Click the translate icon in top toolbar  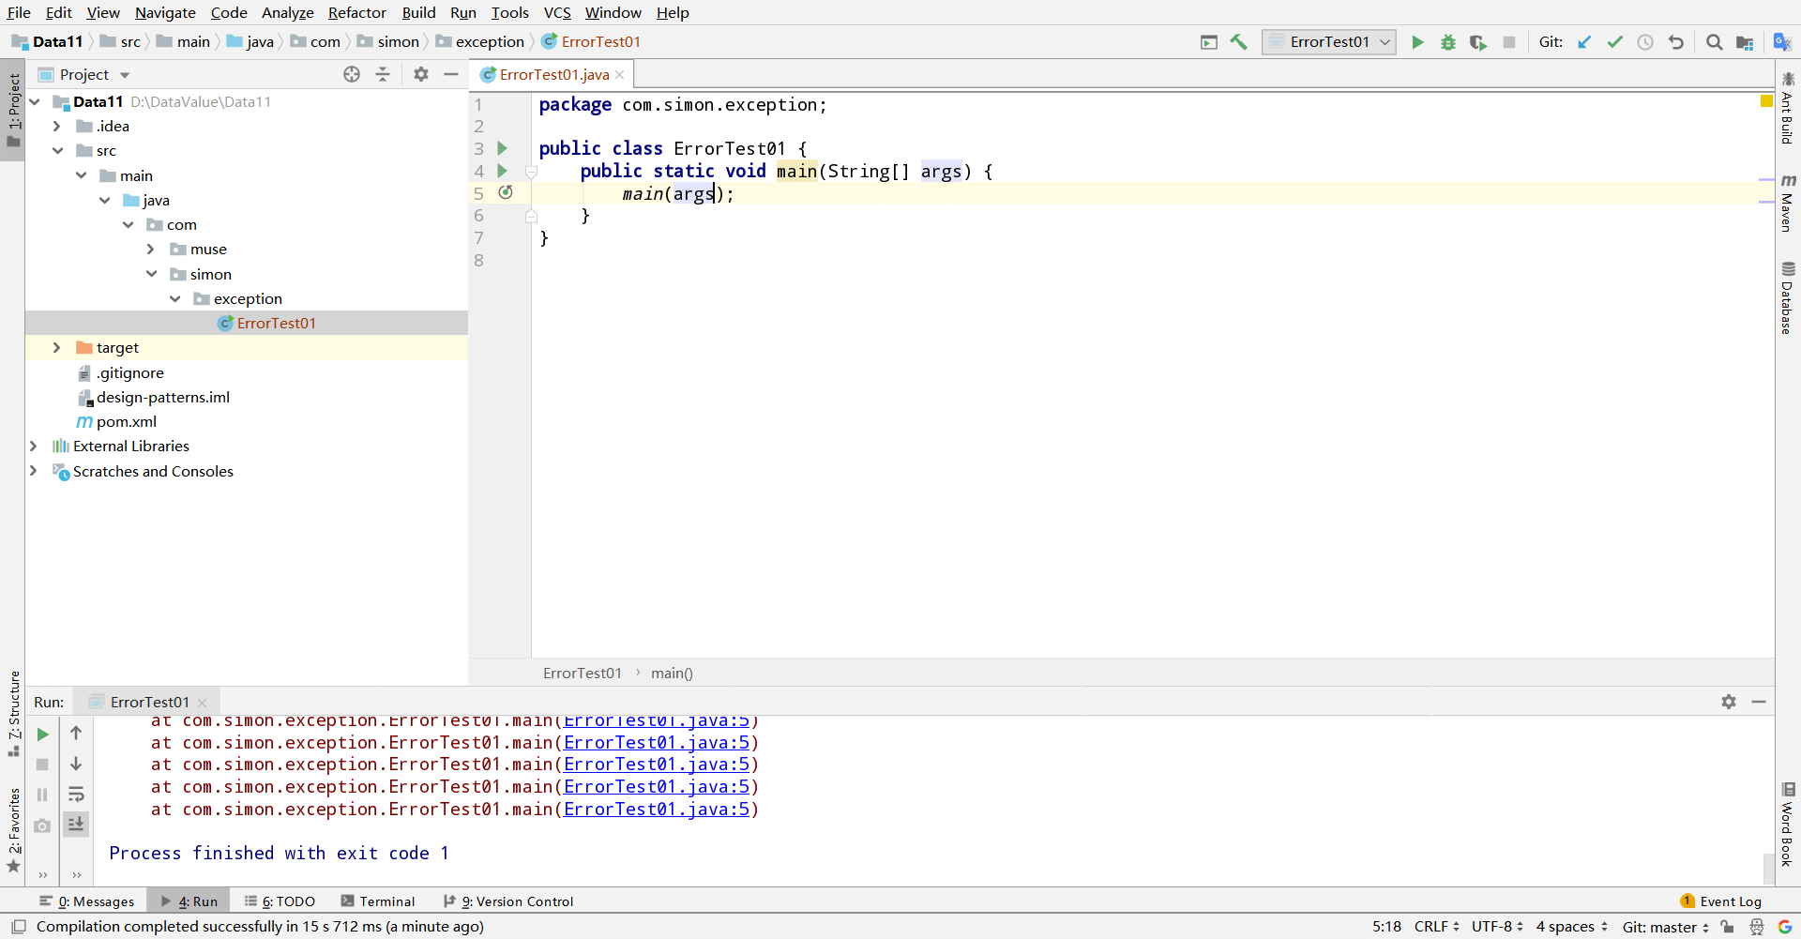1782,42
